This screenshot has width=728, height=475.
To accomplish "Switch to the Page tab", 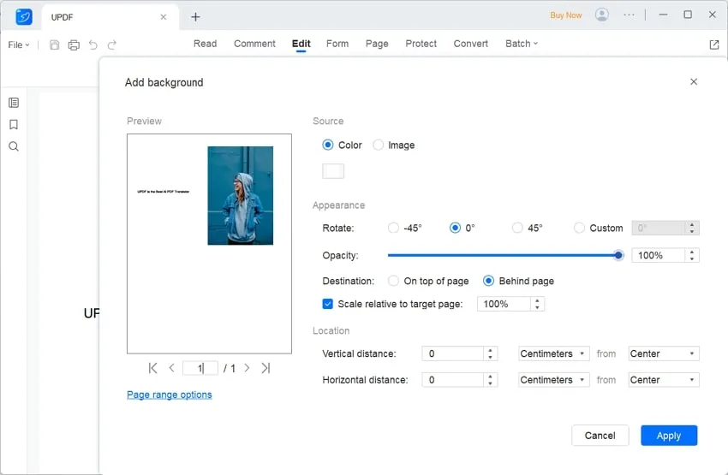I will [x=377, y=44].
